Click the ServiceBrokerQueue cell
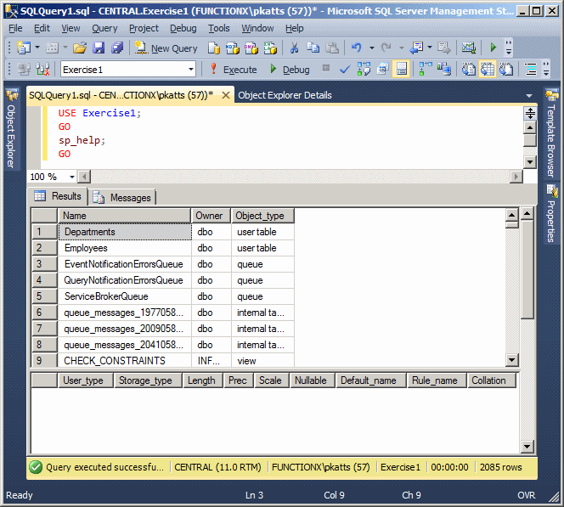Screen dimensions: 564x507 pyautogui.click(x=125, y=296)
